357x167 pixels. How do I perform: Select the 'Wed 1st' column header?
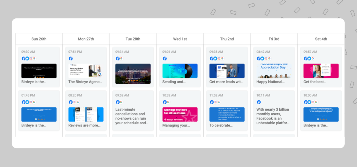click(180, 39)
